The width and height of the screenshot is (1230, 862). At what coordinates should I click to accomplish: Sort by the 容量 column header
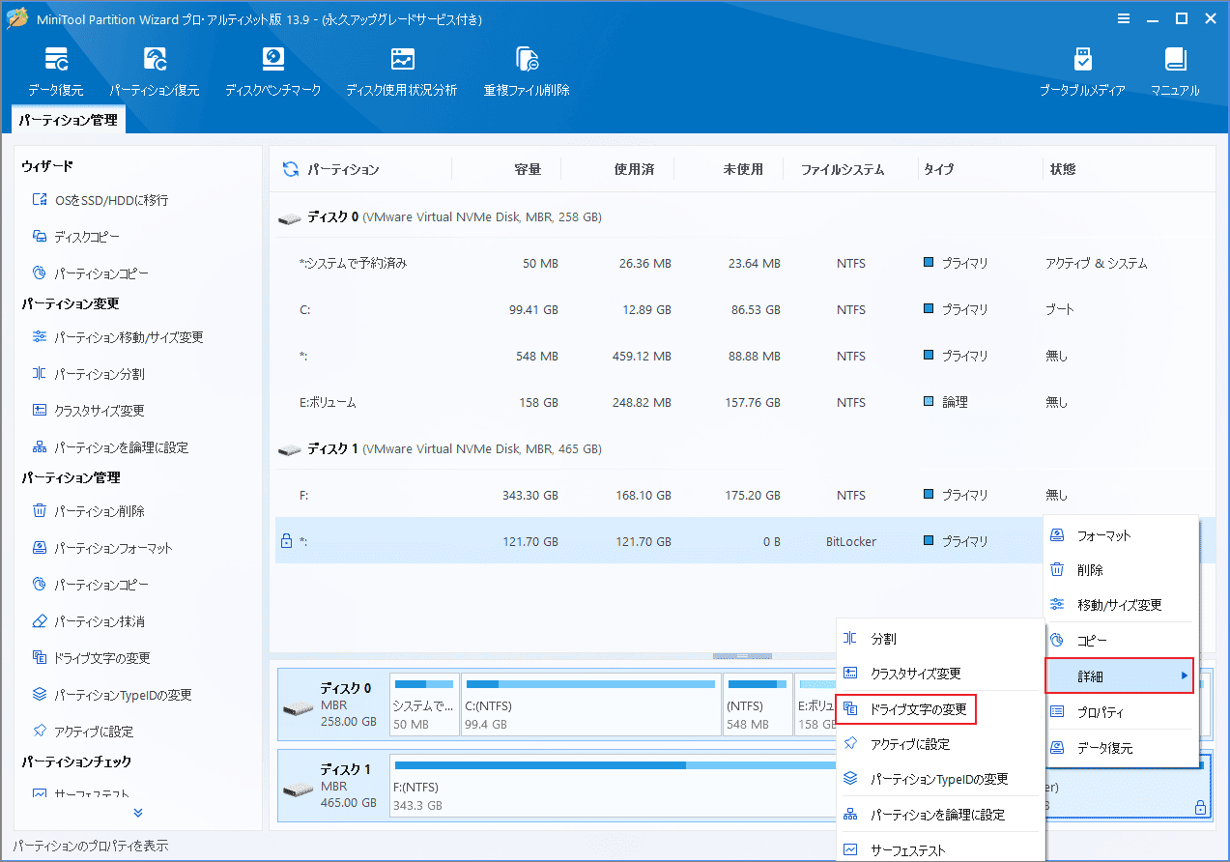[528, 169]
